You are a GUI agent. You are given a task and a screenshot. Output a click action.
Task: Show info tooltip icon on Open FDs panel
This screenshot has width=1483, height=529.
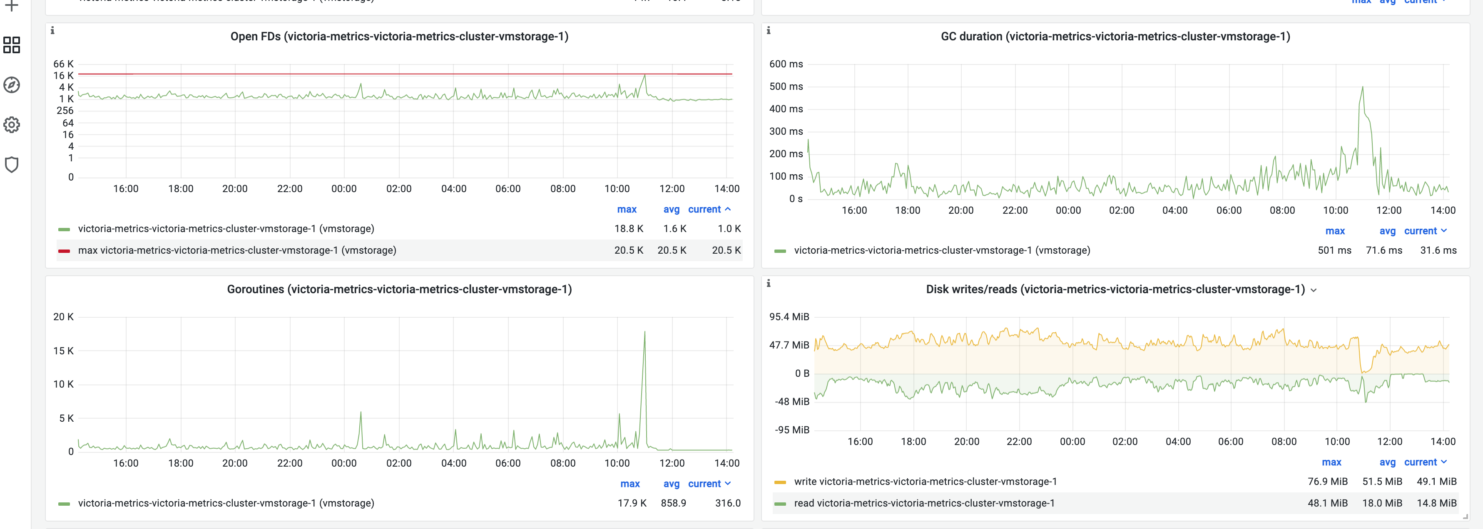coord(52,30)
